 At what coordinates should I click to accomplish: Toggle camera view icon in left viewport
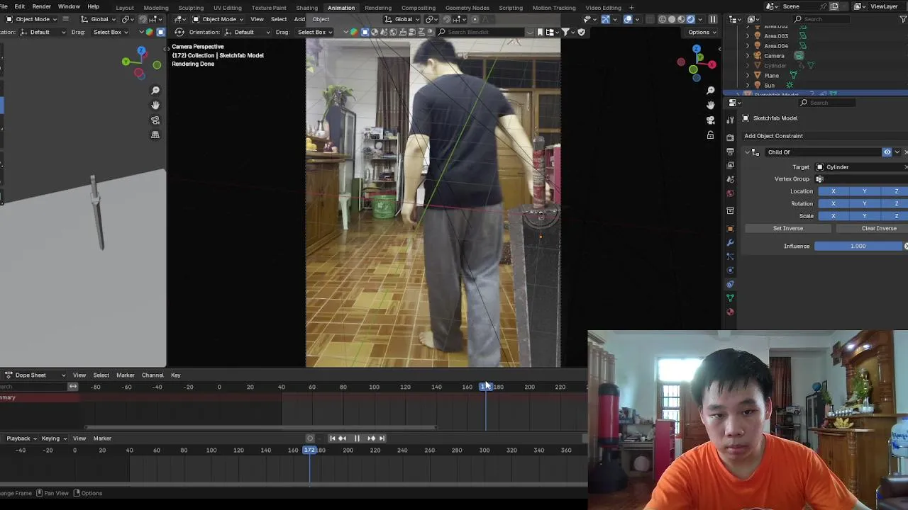pyautogui.click(x=155, y=120)
